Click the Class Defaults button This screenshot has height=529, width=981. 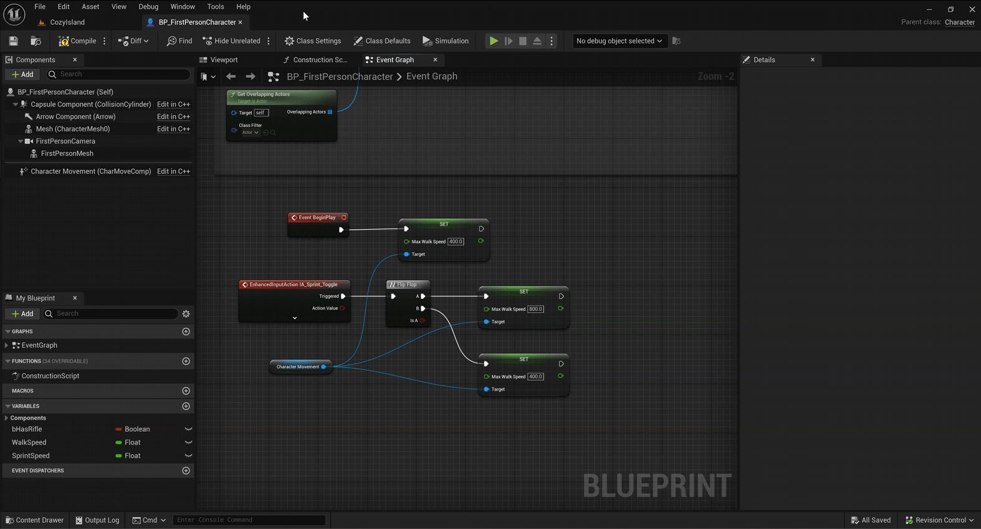(x=381, y=41)
